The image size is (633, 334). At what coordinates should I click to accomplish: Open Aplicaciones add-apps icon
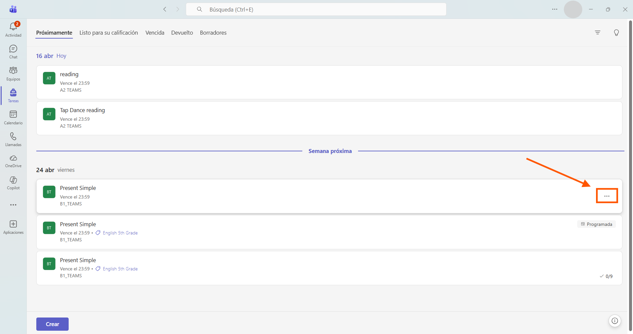click(x=13, y=227)
